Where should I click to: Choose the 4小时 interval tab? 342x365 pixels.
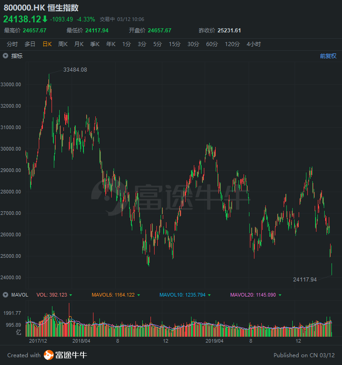pos(254,44)
